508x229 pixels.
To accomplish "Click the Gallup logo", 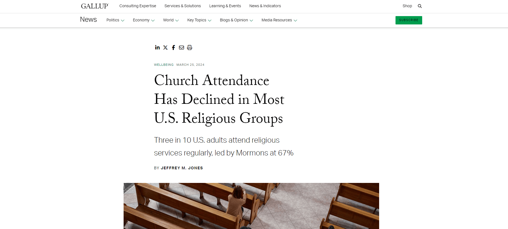I will (x=95, y=6).
